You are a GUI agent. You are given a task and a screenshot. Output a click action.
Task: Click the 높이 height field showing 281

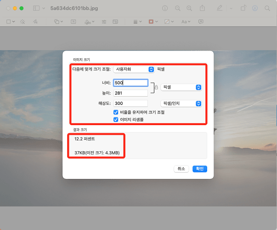(x=130, y=93)
